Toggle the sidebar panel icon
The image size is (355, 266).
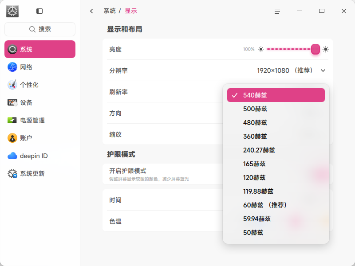coord(39,11)
